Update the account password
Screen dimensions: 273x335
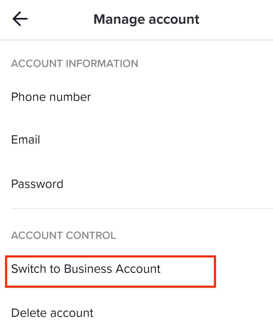coord(37,184)
